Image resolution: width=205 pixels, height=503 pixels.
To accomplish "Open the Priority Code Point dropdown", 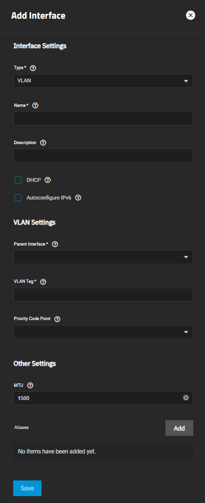I will click(x=103, y=332).
